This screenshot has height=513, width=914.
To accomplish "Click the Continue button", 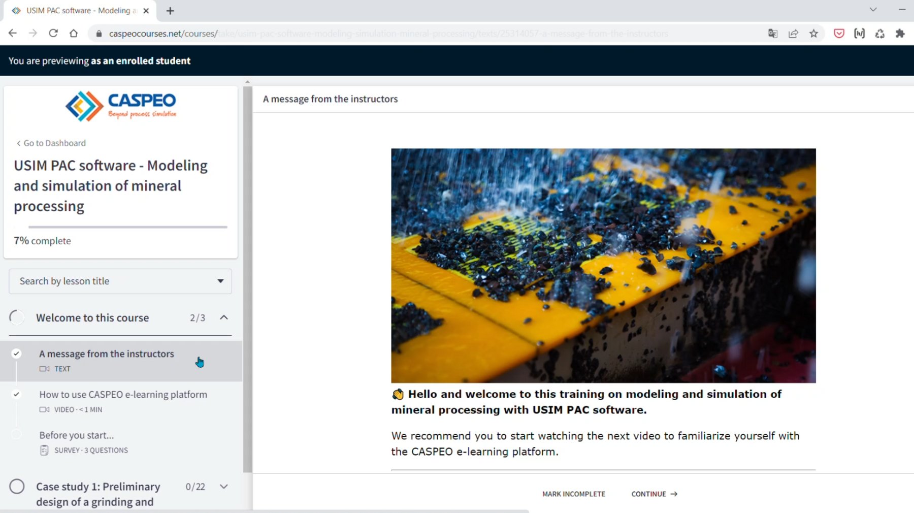I will coord(654,494).
